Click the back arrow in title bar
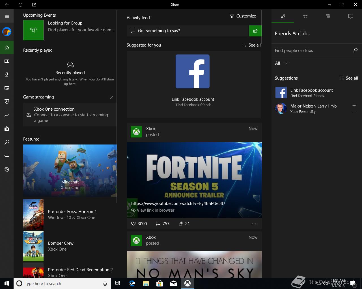 click(7, 5)
